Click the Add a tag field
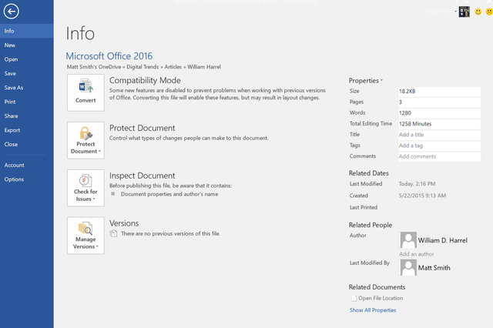The width and height of the screenshot is (493, 328). click(x=439, y=146)
